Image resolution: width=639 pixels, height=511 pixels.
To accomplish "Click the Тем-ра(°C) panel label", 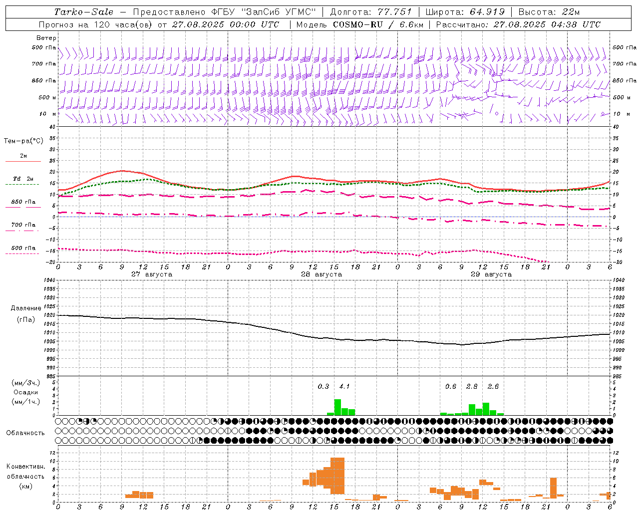I will (x=23, y=141).
